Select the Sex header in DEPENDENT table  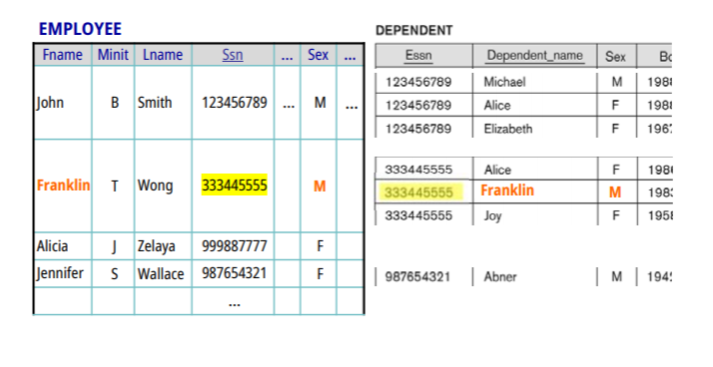615,56
